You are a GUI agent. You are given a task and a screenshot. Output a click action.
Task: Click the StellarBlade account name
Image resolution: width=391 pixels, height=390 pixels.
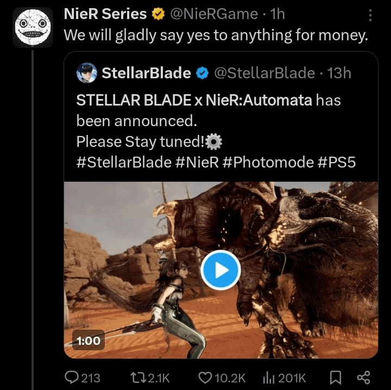146,73
